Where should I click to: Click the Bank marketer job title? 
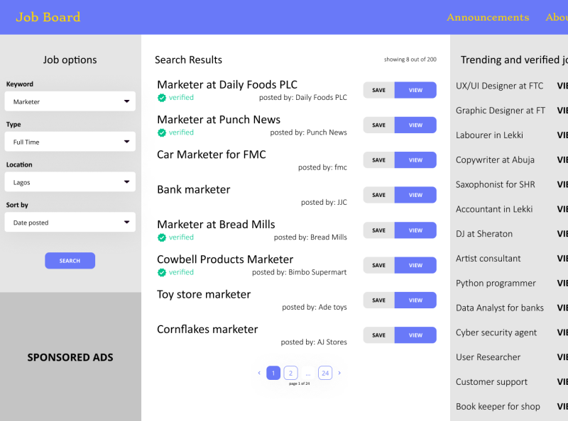[193, 189]
